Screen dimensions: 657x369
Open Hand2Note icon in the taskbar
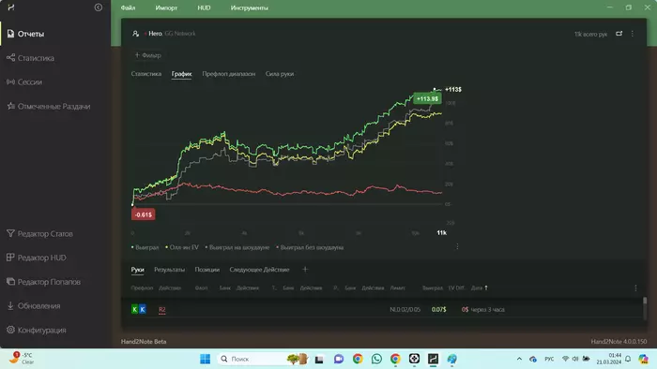pyautogui.click(x=433, y=359)
